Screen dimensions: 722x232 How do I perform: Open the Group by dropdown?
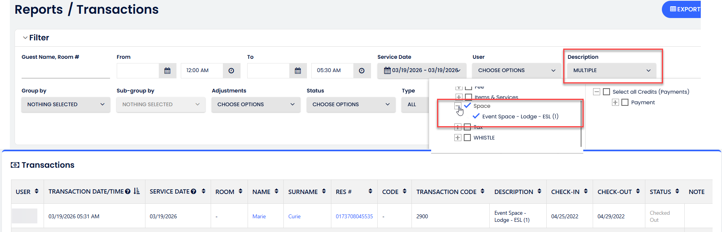pyautogui.click(x=66, y=105)
